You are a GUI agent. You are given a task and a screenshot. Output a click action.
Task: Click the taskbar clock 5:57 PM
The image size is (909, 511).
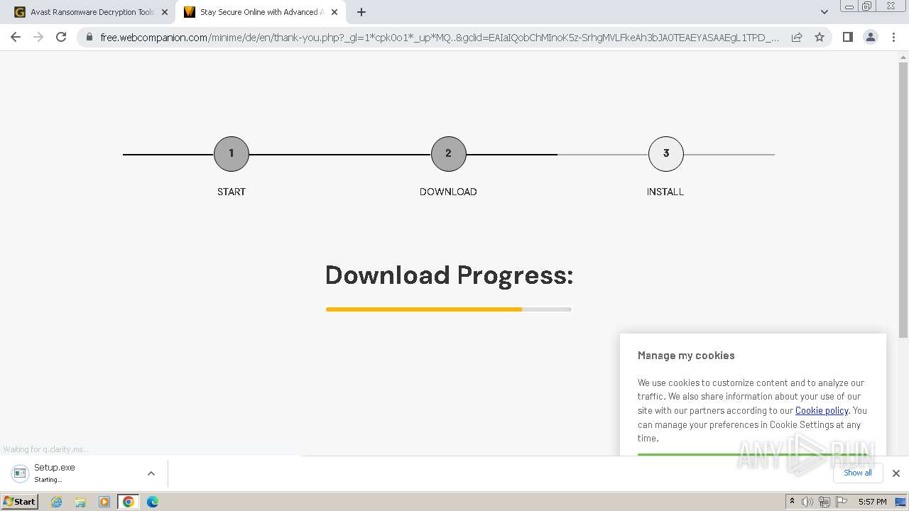[x=872, y=502]
